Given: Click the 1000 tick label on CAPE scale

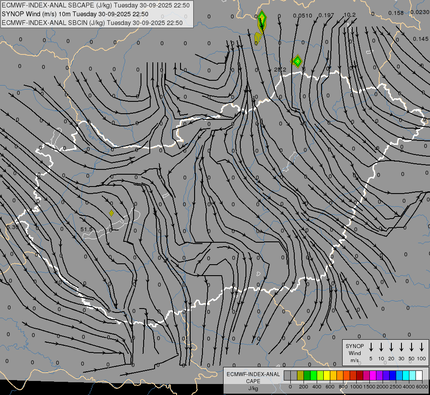Looking at the screenshot, I should 356,387.
